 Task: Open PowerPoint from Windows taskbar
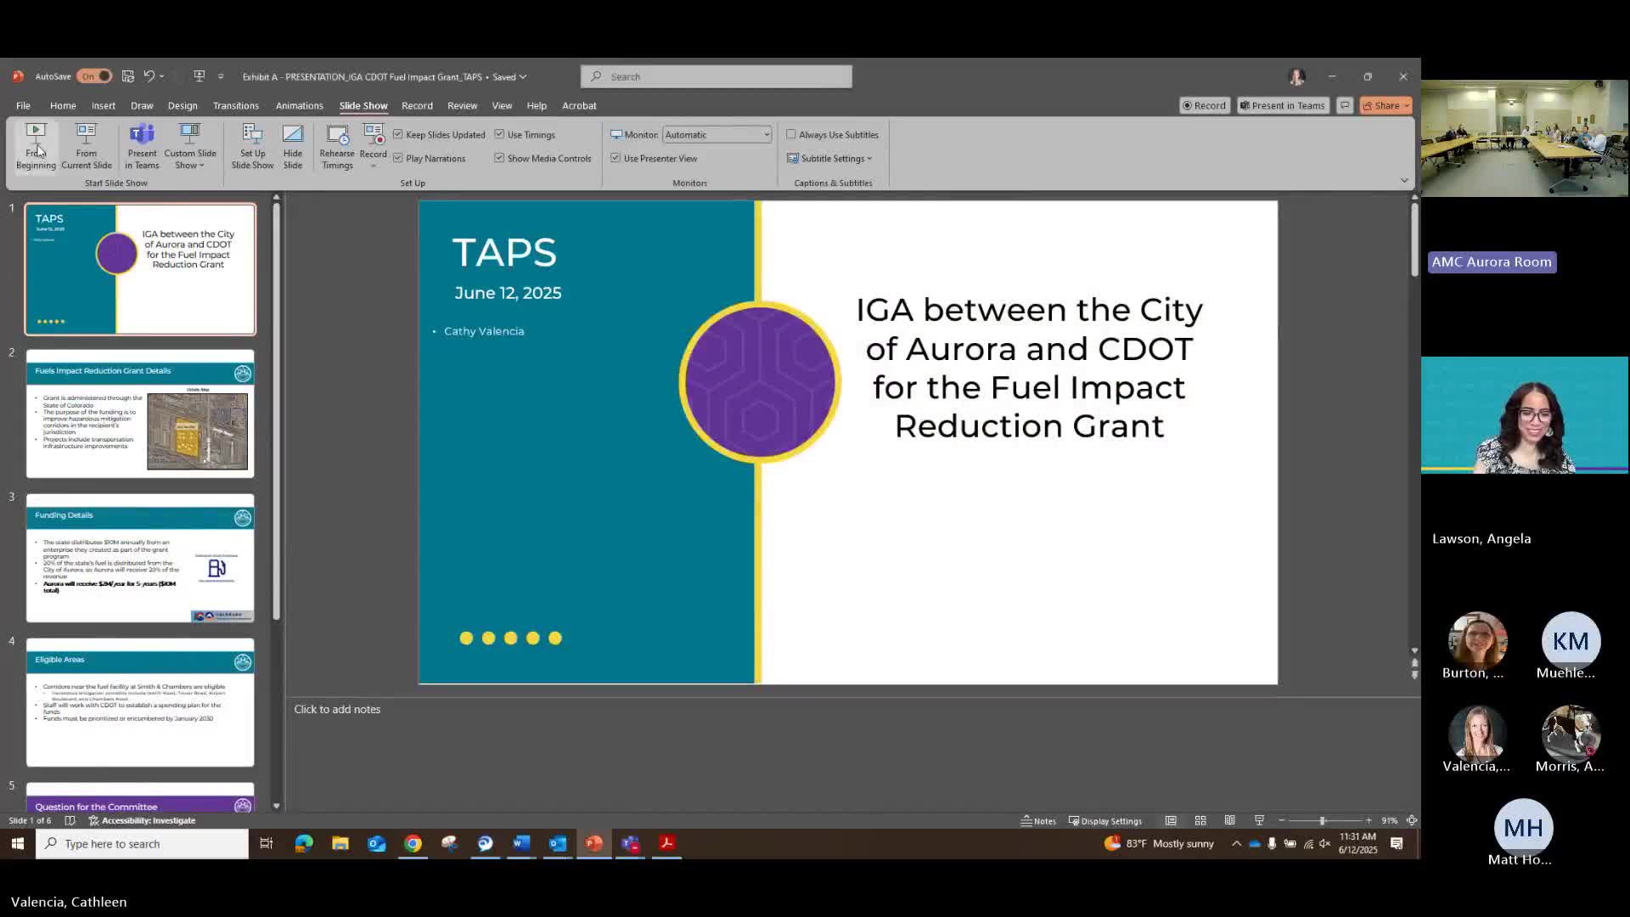(593, 843)
